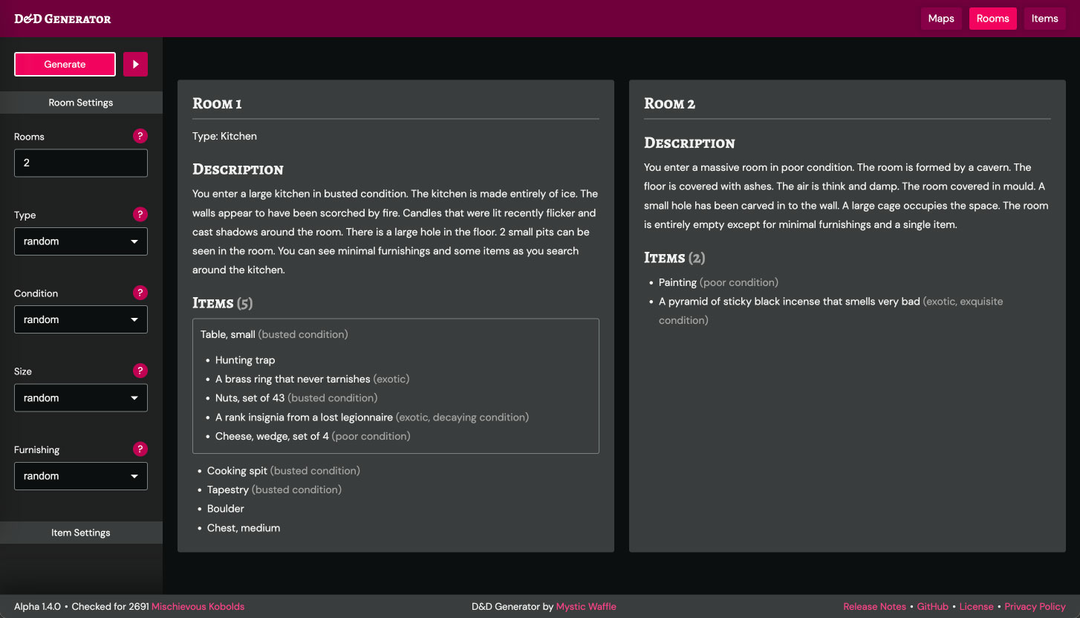This screenshot has height=618, width=1080.
Task: Click the red play arrow beside Generate
Action: coord(135,64)
